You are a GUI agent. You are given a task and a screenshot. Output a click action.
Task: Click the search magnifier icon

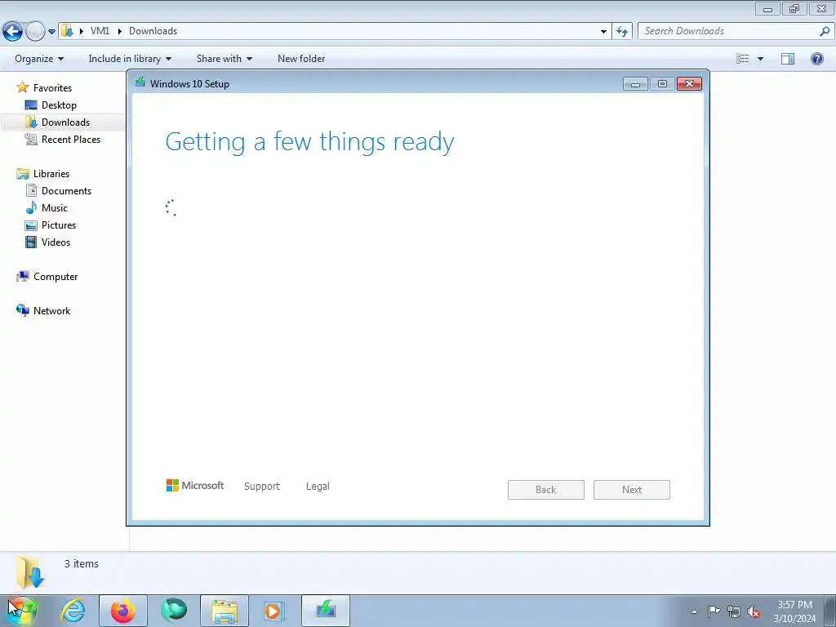825,31
